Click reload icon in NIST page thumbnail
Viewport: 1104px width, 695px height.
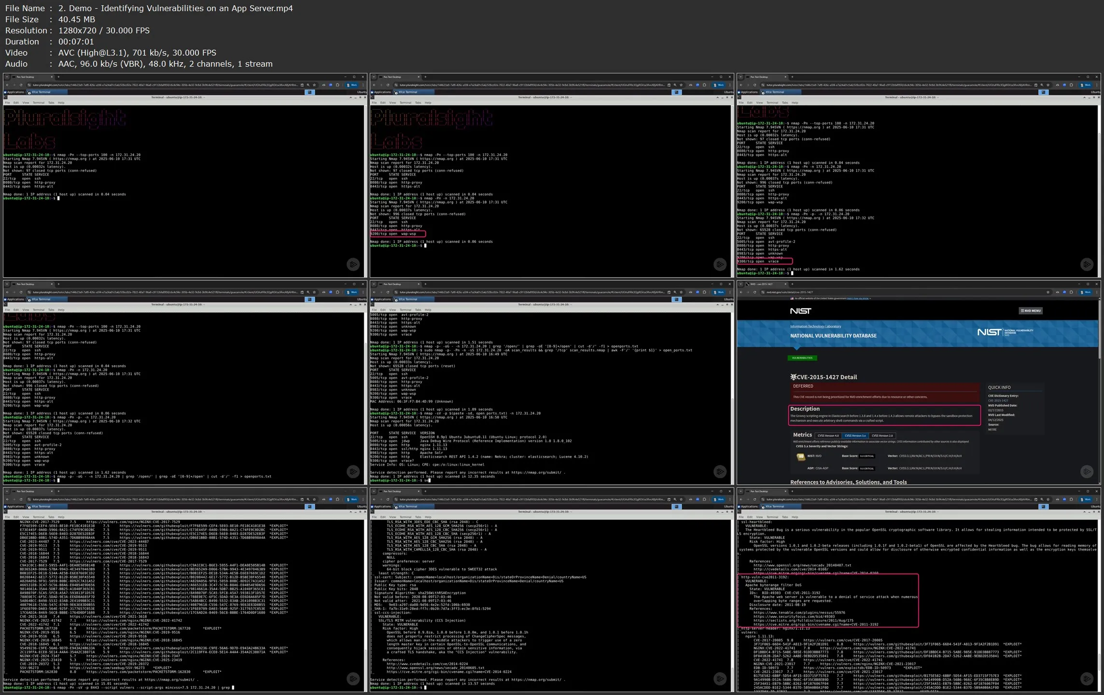click(x=755, y=292)
